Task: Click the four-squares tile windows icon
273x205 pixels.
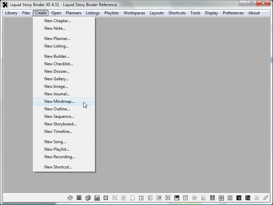Action: (221, 198)
